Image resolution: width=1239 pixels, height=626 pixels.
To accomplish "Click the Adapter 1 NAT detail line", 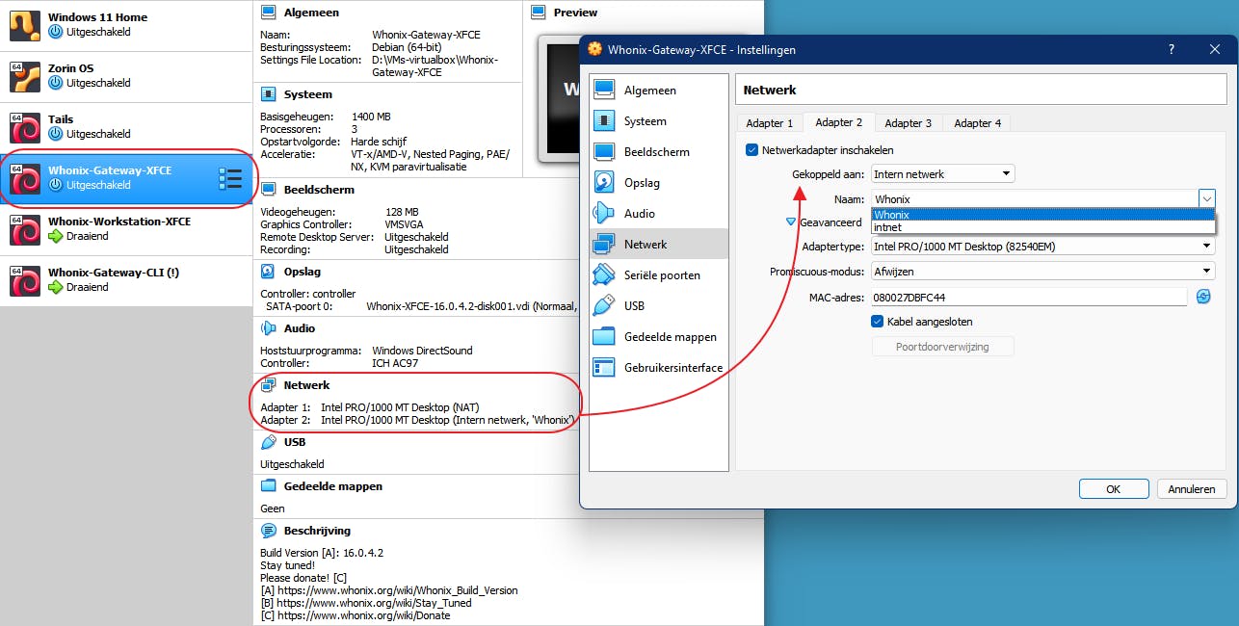I will [370, 407].
